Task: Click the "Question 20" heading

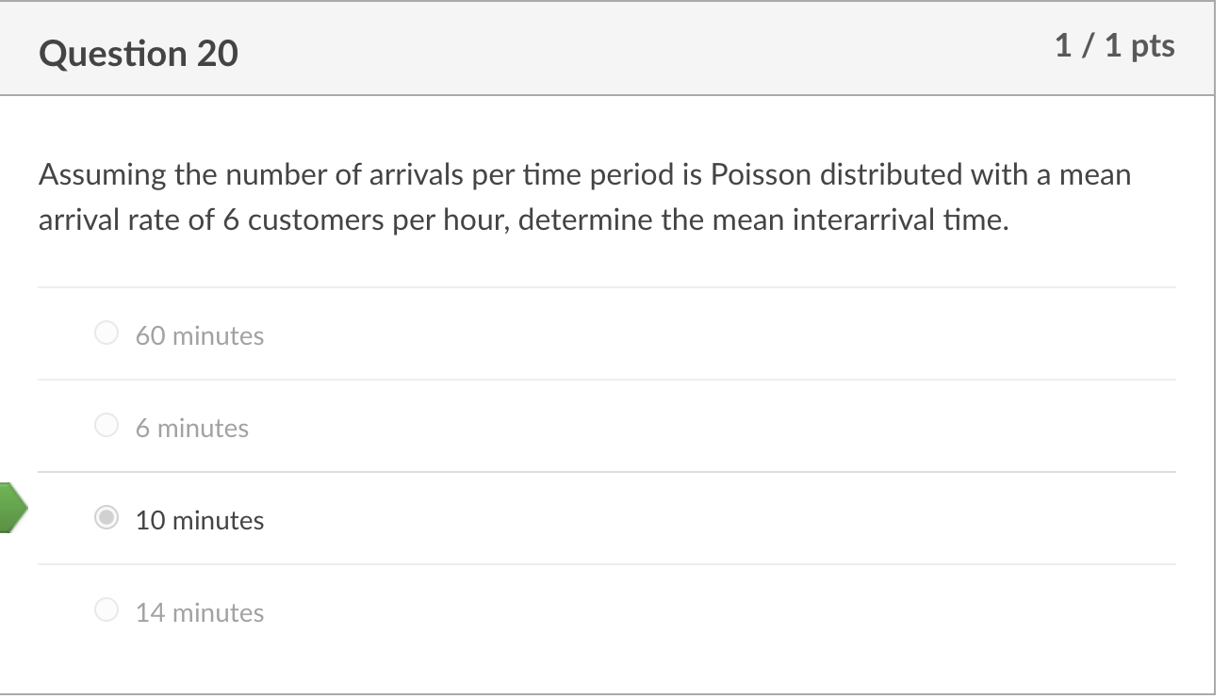Action: pos(139,54)
